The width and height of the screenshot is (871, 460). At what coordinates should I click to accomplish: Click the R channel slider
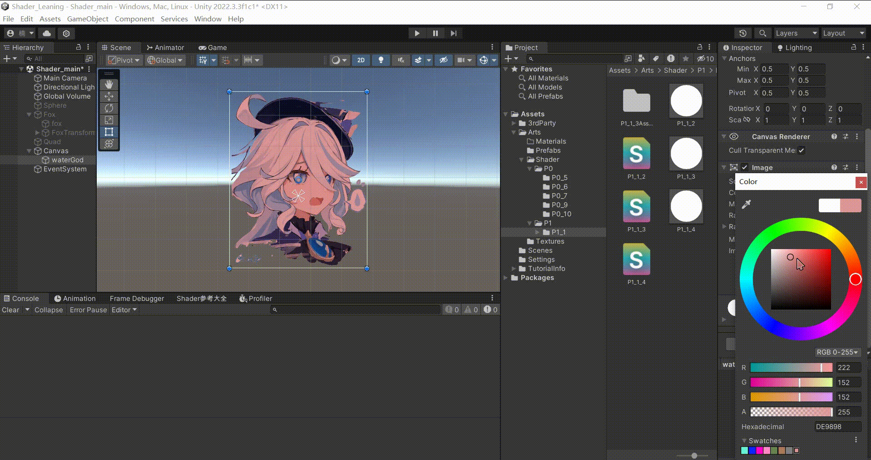click(791, 368)
